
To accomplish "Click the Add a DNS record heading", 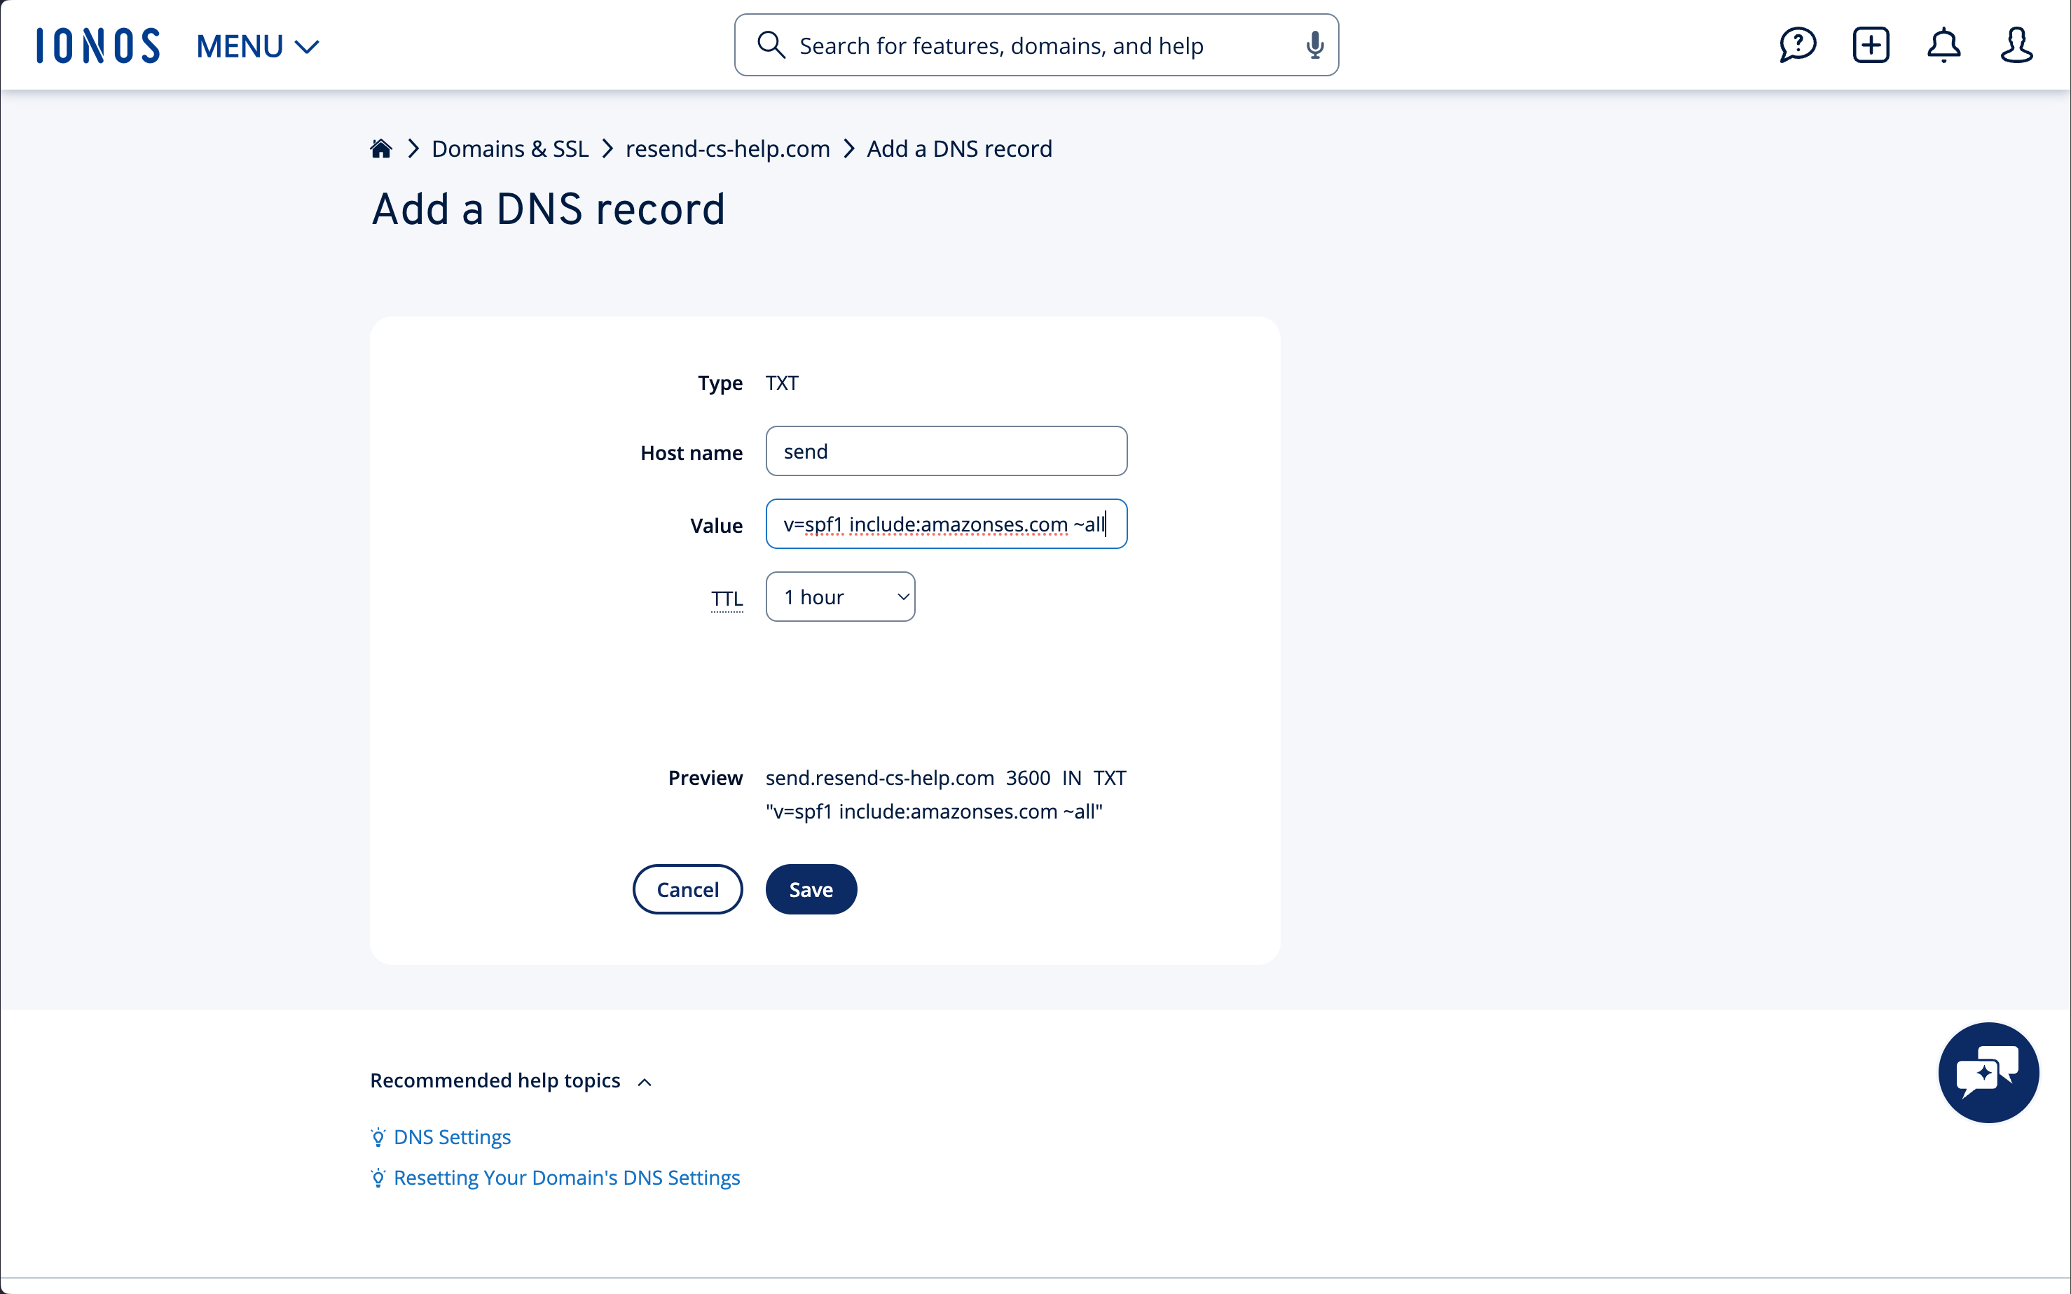I will (x=549, y=209).
